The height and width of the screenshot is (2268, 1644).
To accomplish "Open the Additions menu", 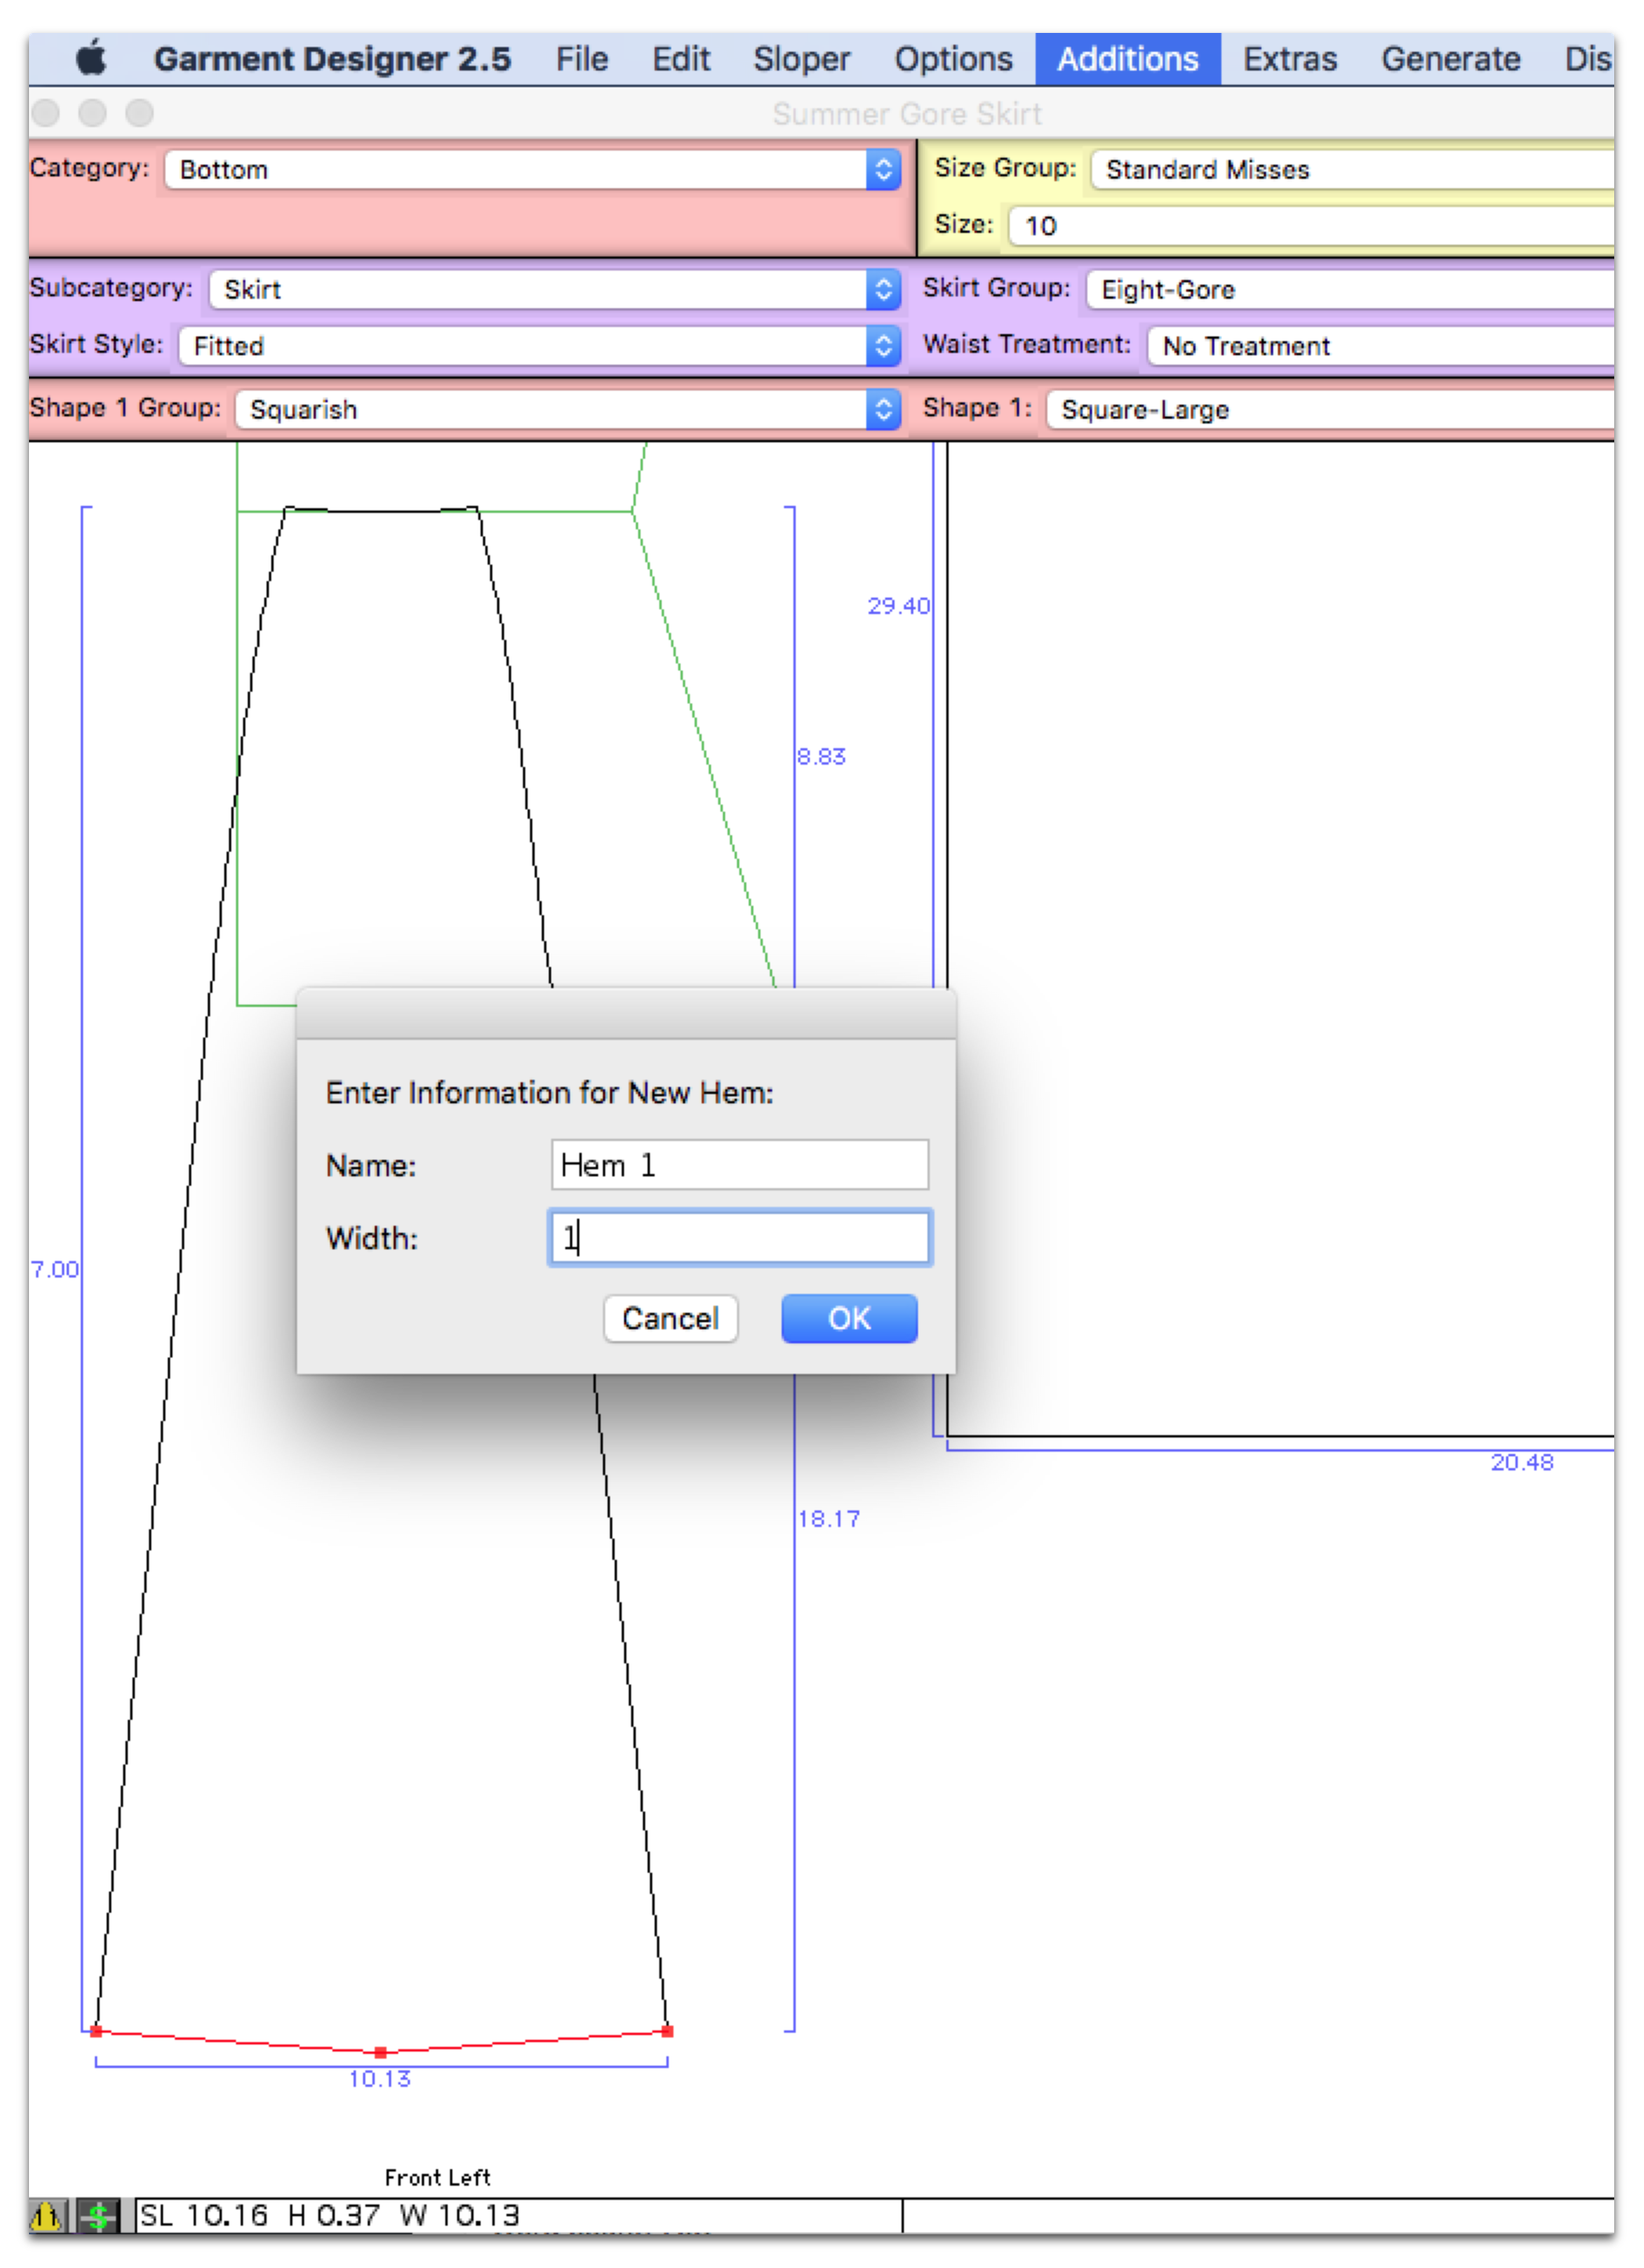I will coord(1127,59).
